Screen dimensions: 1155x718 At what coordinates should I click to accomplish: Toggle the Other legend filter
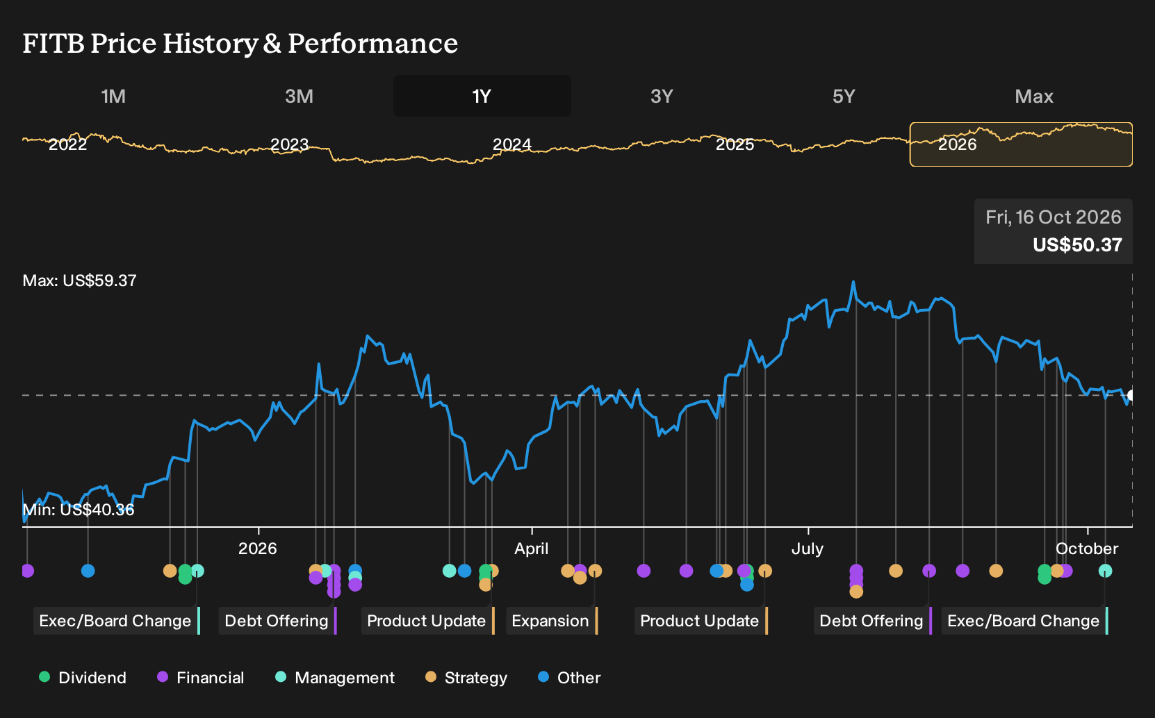tap(569, 678)
